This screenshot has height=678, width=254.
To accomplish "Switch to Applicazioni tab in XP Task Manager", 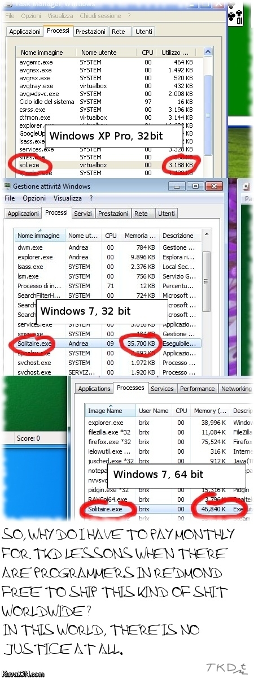I will tap(25, 32).
